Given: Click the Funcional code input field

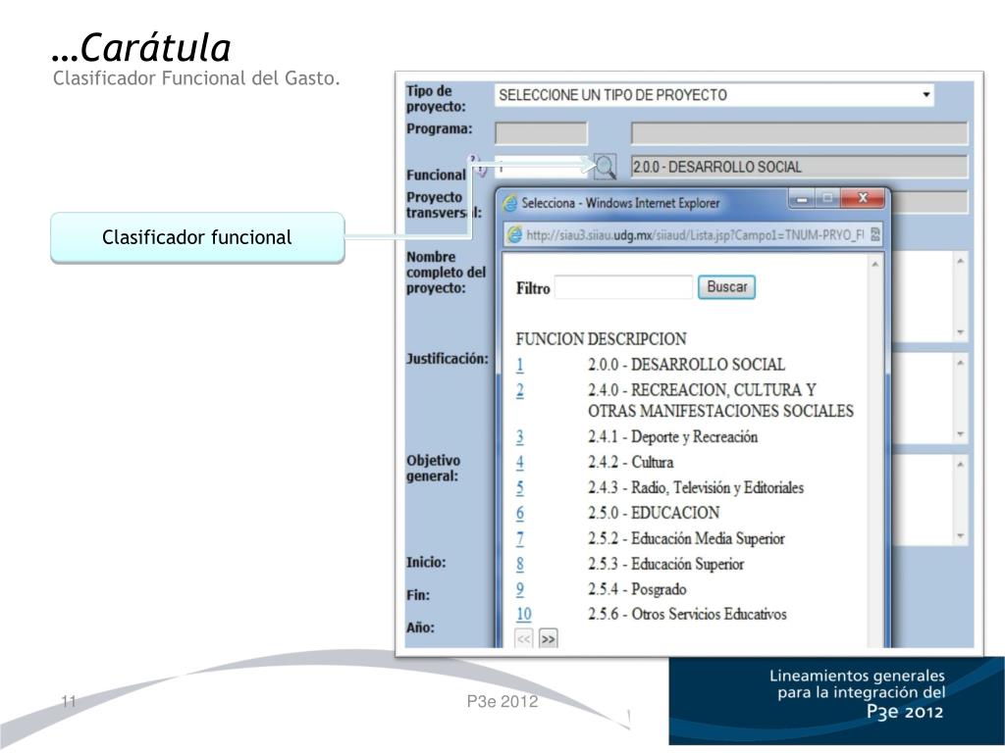Looking at the screenshot, I should pos(542,167).
